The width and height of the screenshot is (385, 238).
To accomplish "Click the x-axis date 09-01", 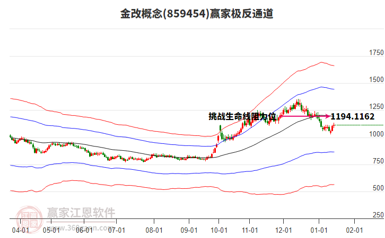I will 189,230.
